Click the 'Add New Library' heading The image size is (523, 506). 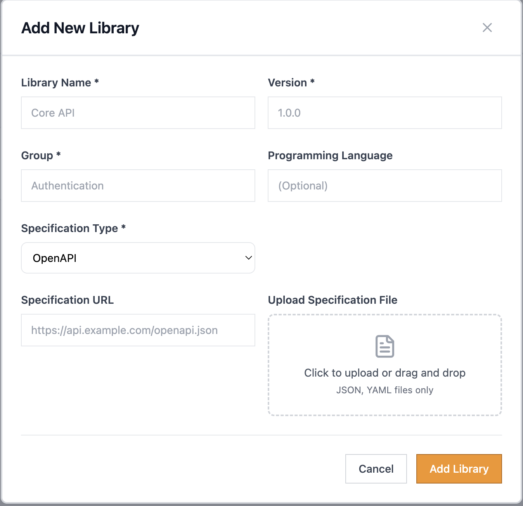(80, 28)
